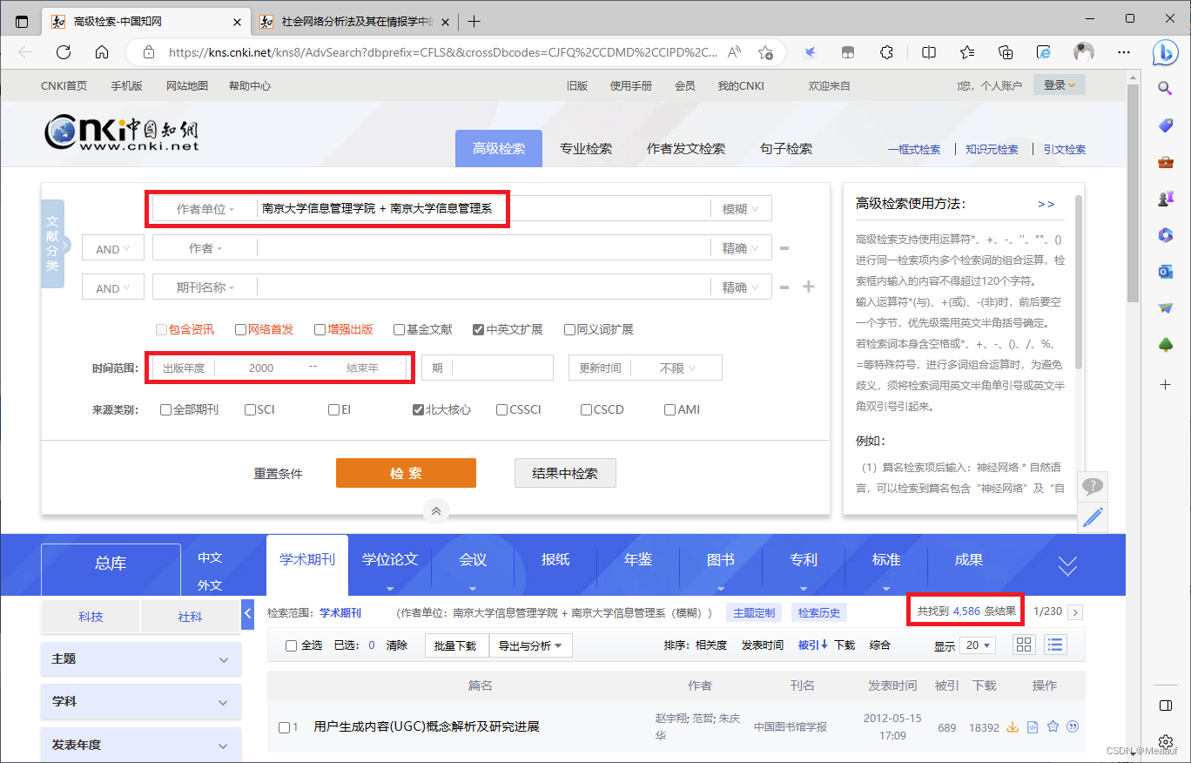Screen dimensions: 1191x763
Task: Go to next results page arrow
Action: point(1075,612)
